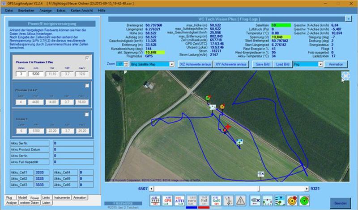Click the X/Z Achswerte an/aus button
The width and height of the screenshot is (358, 210).
(195, 64)
